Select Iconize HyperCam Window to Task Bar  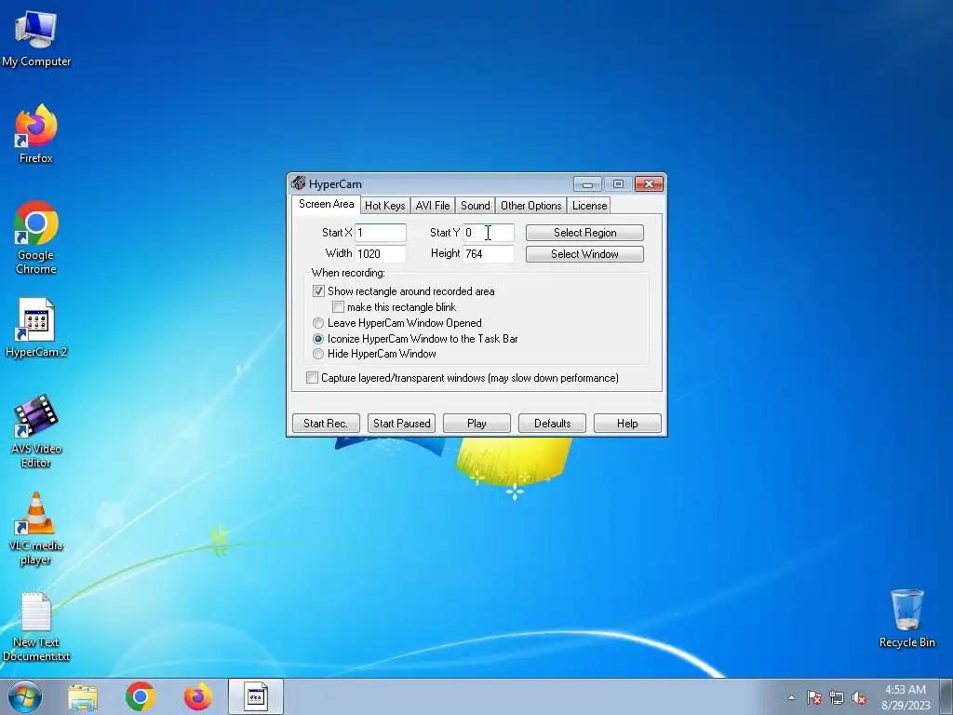point(318,339)
